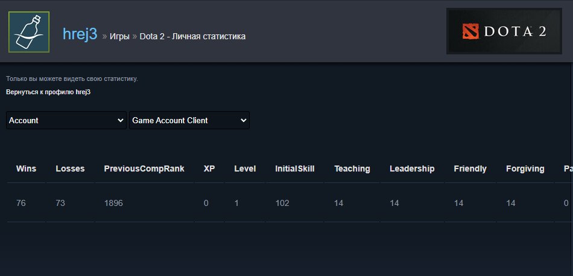
Task: Select the Forgiving value 14
Action: tap(511, 203)
